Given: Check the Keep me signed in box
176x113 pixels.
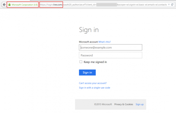Looking at the screenshot, I should pyautogui.click(x=81, y=62).
